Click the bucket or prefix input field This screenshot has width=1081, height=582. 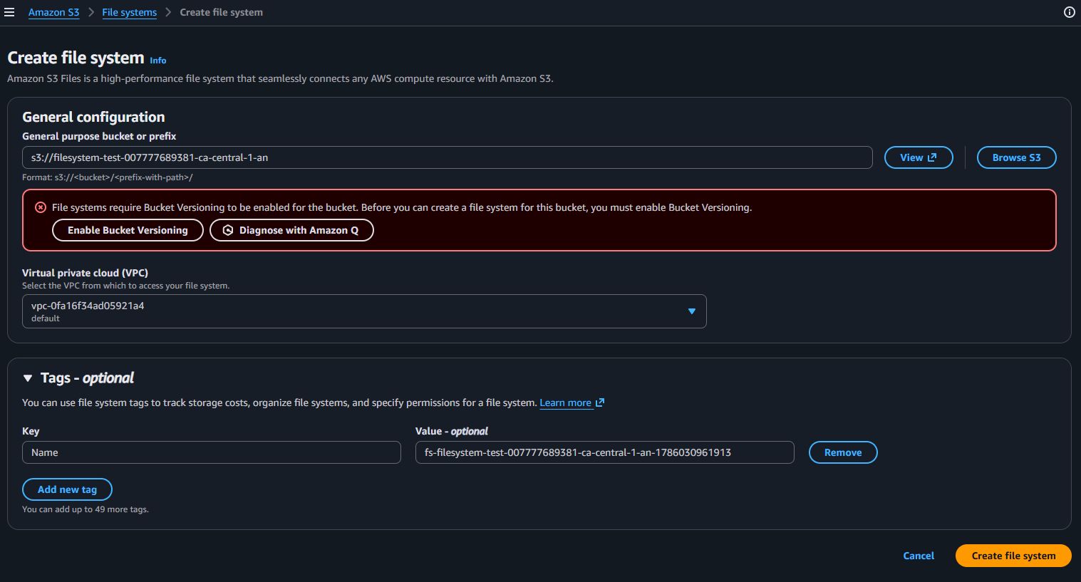pyautogui.click(x=448, y=157)
